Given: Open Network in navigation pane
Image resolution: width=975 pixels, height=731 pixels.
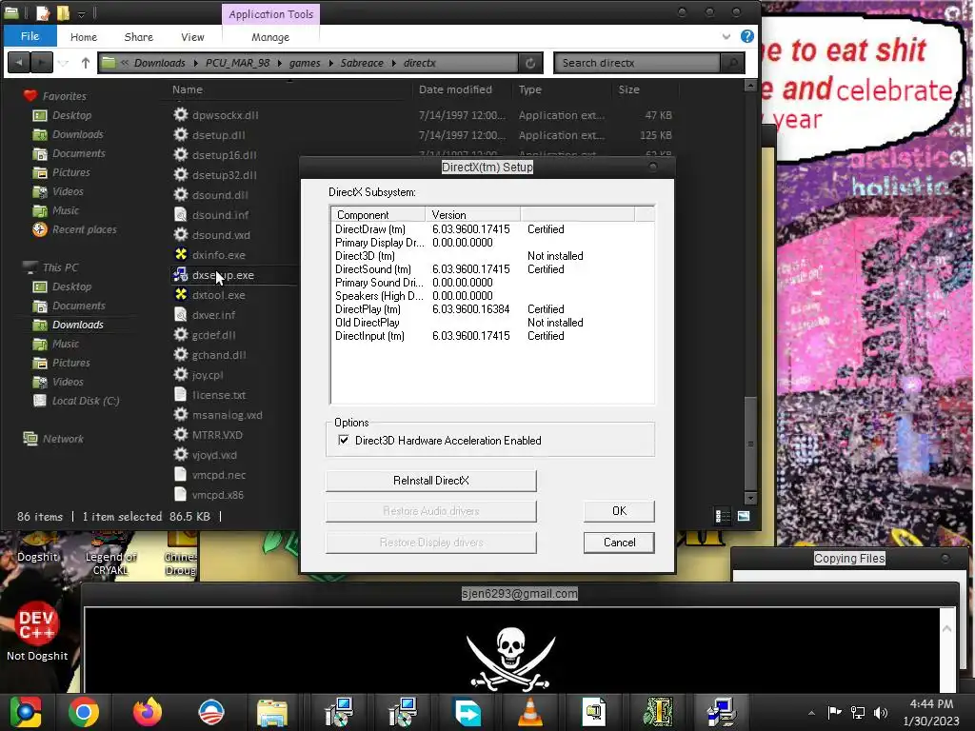Looking at the screenshot, I should (63, 439).
